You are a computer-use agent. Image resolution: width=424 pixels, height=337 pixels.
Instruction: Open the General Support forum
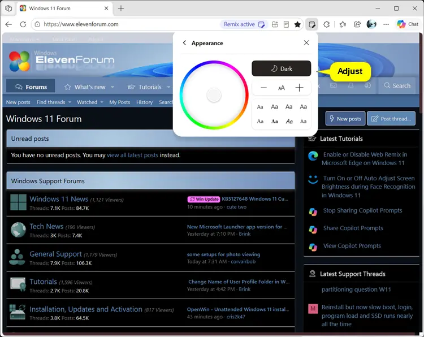coord(56,254)
